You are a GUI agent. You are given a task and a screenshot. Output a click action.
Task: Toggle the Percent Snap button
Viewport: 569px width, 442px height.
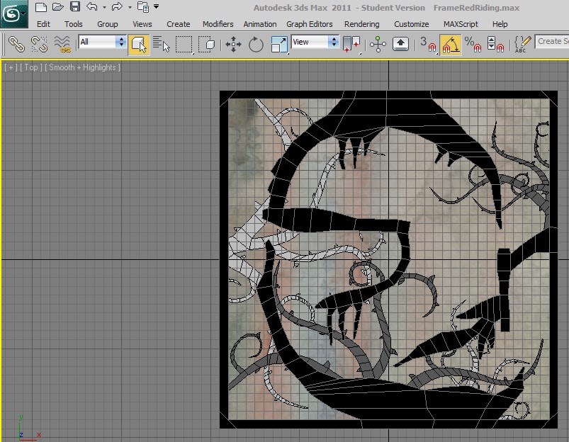coord(473,45)
